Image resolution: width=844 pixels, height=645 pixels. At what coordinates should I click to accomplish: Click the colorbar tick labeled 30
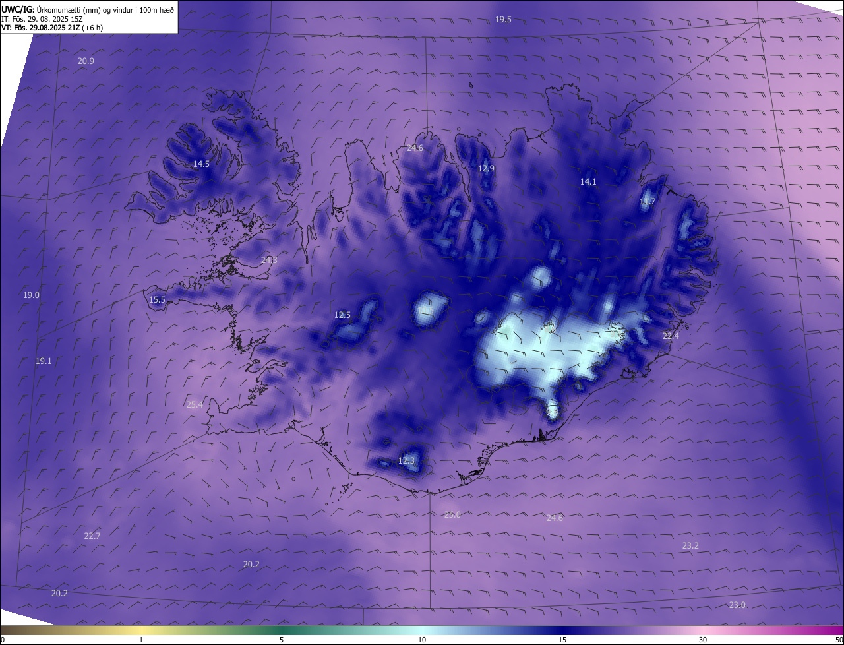coord(703,640)
